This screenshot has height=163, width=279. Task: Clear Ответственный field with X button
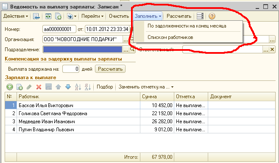pyautogui.click(x=272, y=50)
